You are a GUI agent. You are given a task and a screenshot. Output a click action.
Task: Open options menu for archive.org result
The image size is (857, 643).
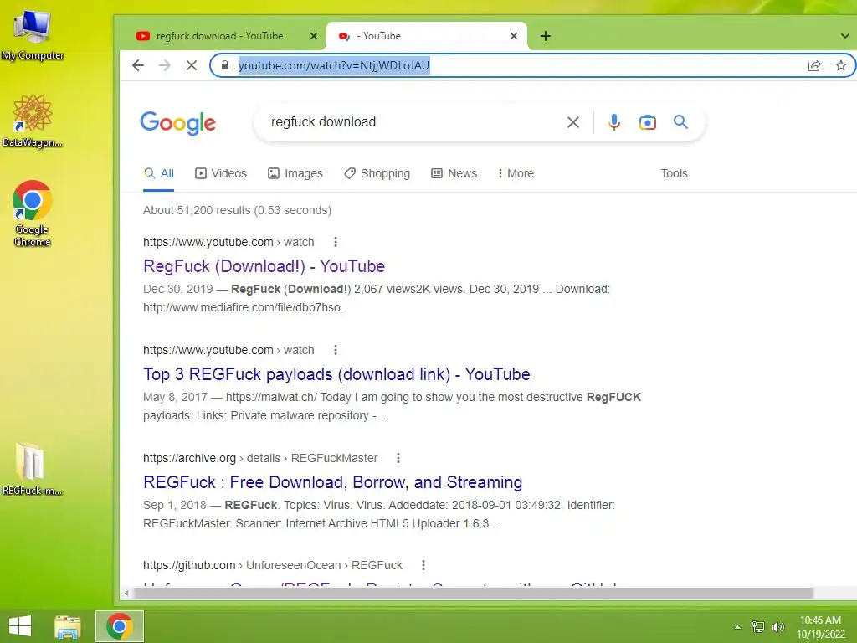398,458
